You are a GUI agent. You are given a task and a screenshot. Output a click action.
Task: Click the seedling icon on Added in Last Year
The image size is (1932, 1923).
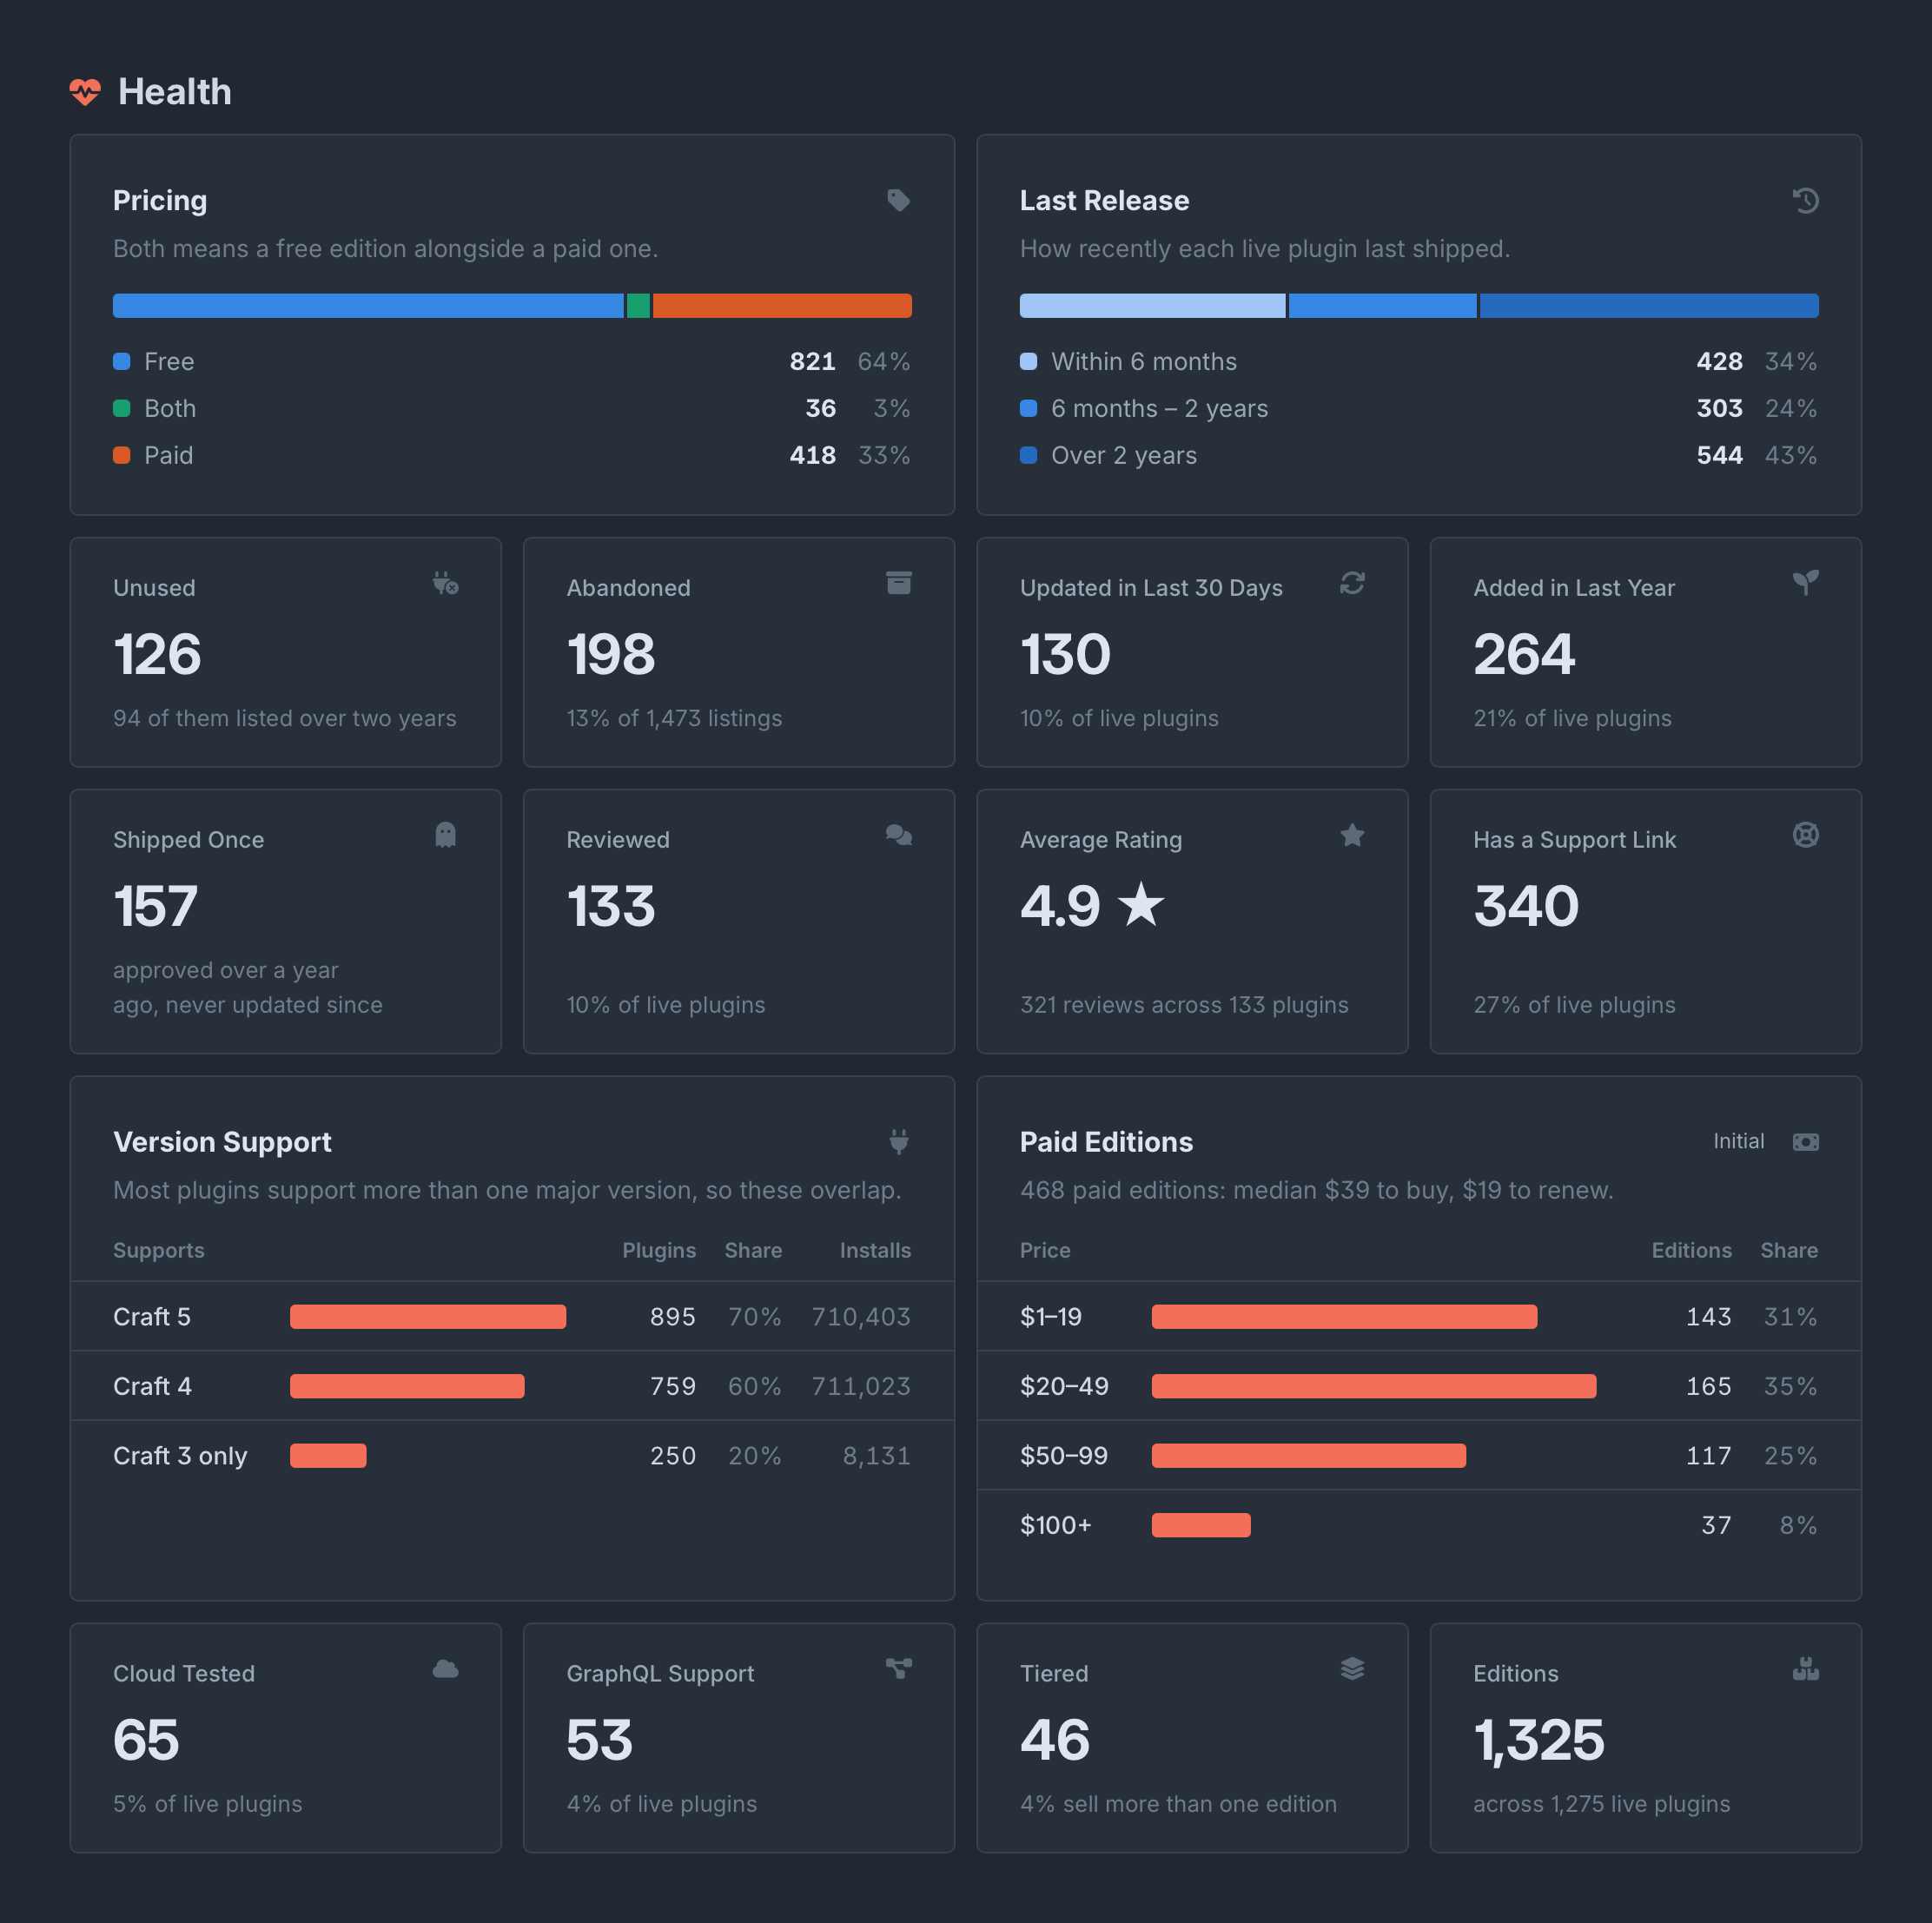click(1805, 583)
